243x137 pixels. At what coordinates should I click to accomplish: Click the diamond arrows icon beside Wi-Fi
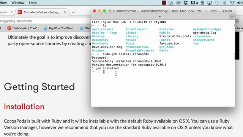pyautogui.click(x=224, y=3)
